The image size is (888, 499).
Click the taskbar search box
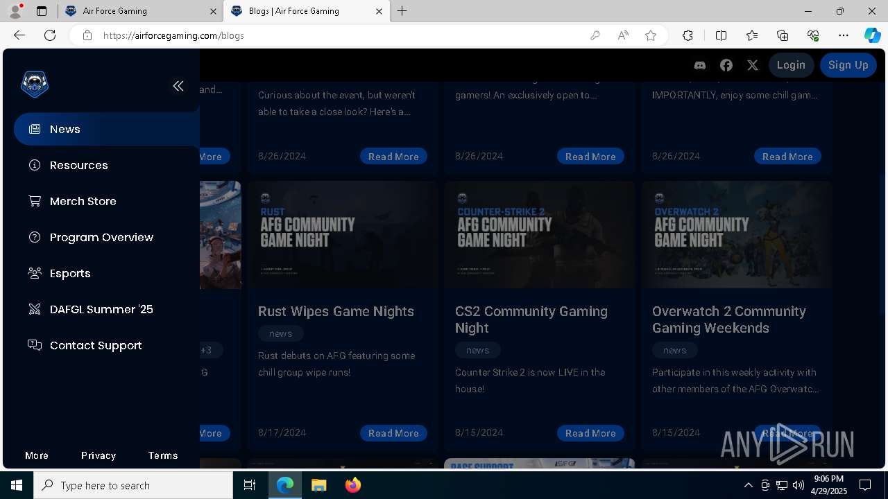[133, 485]
